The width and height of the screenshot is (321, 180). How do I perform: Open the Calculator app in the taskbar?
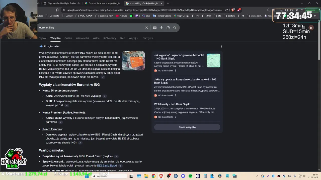[205, 176]
